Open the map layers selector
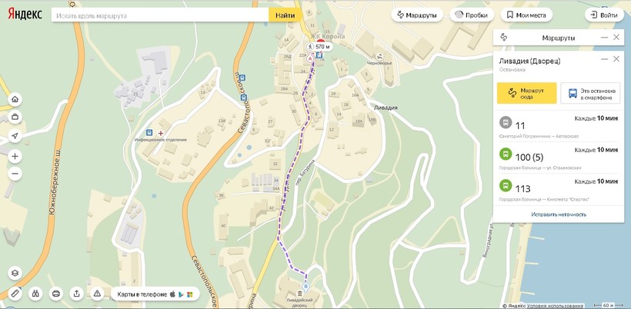Image resolution: width=631 pixels, height=309 pixels. point(15,273)
